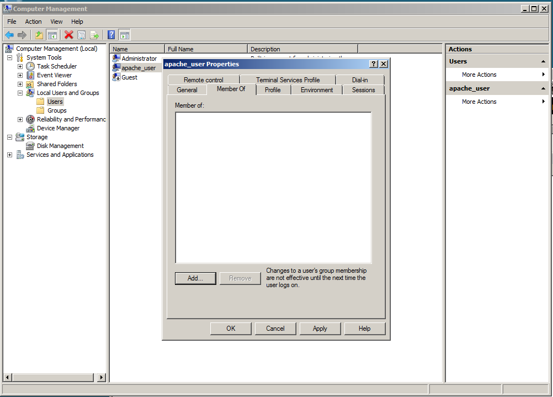Expand the Shared Folders node
This screenshot has height=397, width=553.
click(20, 84)
